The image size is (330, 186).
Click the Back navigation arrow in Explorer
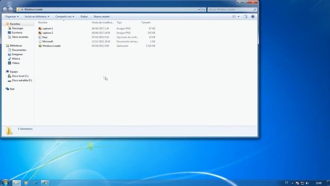(5, 9)
